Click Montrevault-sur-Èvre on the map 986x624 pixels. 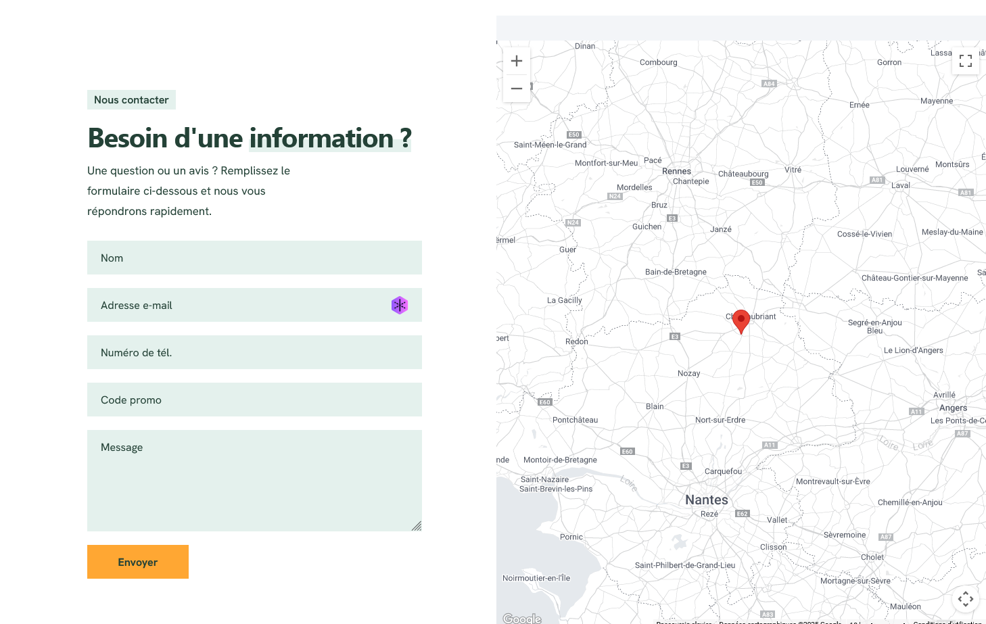pos(833,481)
